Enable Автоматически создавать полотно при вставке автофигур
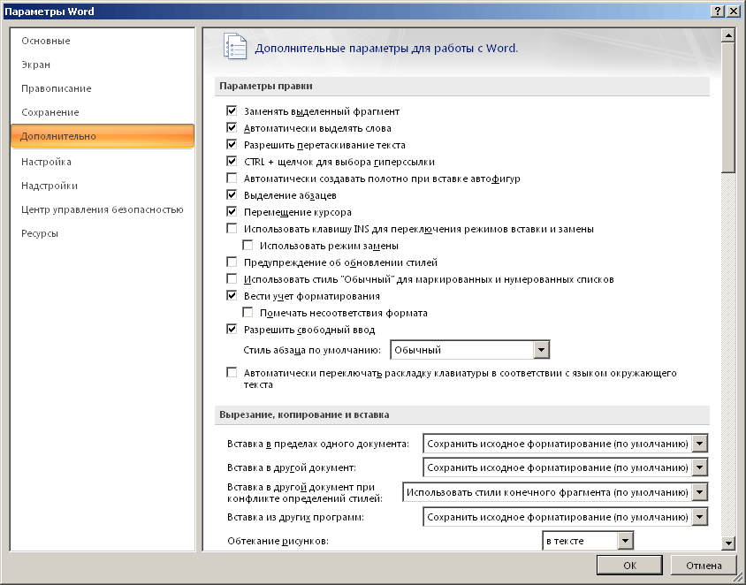The height and width of the screenshot is (585, 746). point(232,179)
